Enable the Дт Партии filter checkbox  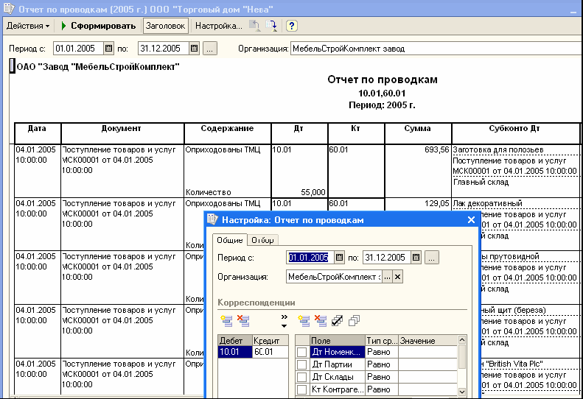(302, 364)
